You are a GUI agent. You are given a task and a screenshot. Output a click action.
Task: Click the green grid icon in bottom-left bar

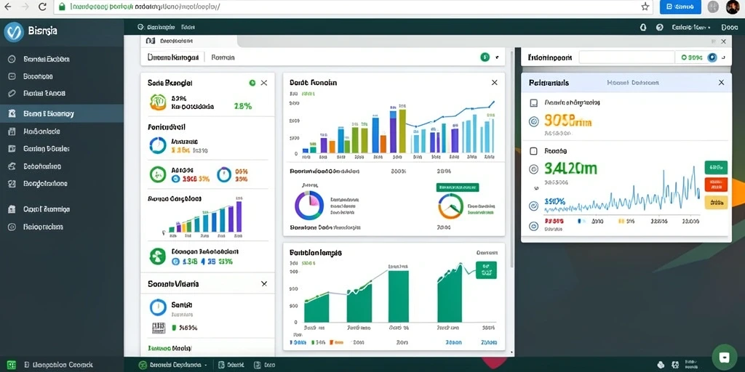[12, 365]
